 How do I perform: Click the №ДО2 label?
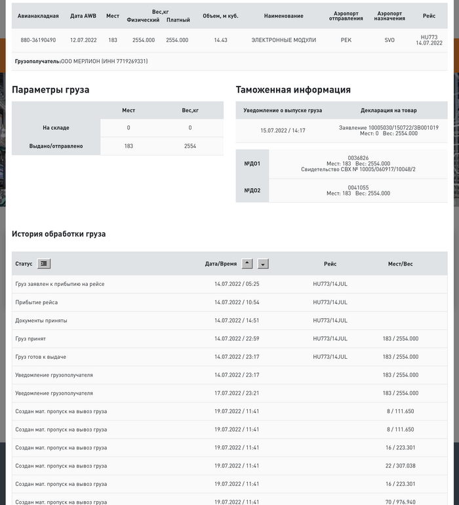(x=252, y=190)
